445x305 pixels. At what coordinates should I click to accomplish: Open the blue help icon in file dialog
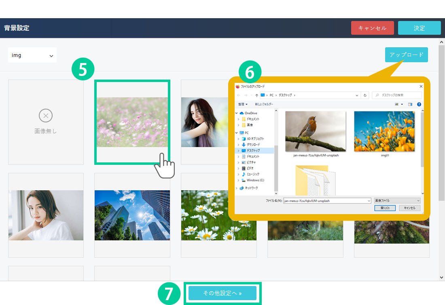[x=419, y=104]
